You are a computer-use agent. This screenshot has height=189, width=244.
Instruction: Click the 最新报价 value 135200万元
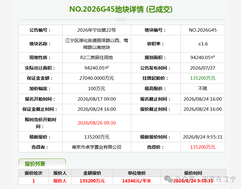click(97, 137)
